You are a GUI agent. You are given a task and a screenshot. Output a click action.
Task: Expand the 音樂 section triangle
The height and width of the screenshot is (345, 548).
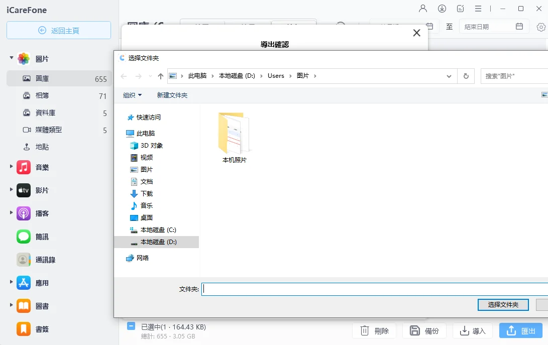tap(12, 167)
